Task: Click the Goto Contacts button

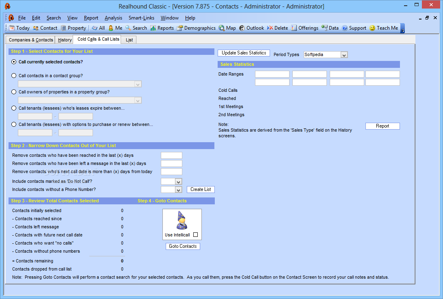Action: click(x=183, y=246)
